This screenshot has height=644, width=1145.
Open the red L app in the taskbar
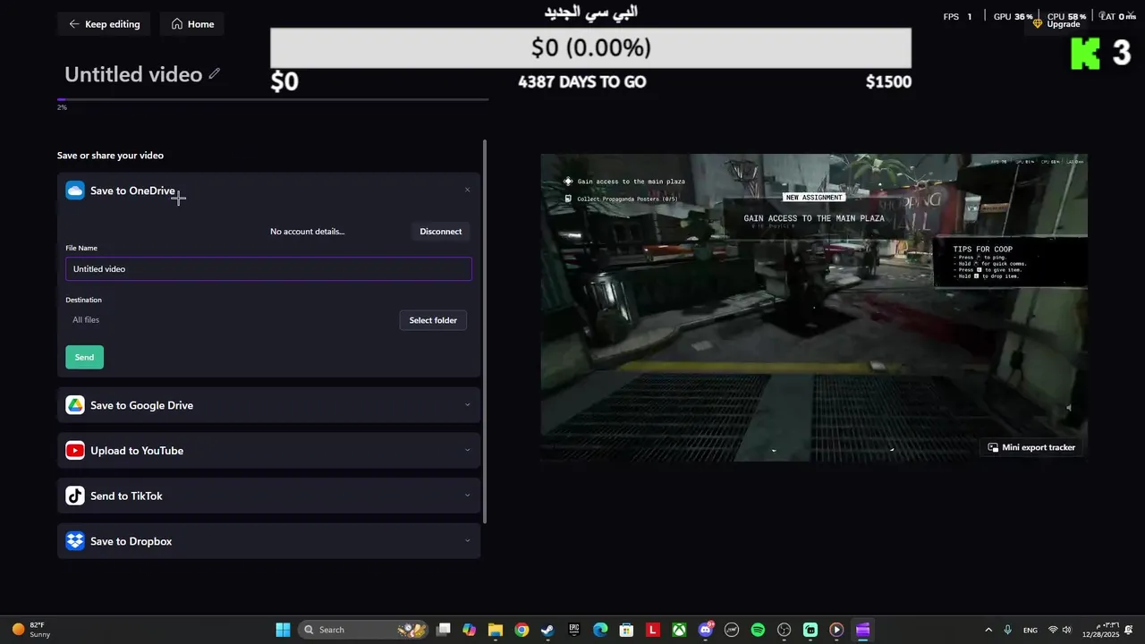(653, 630)
